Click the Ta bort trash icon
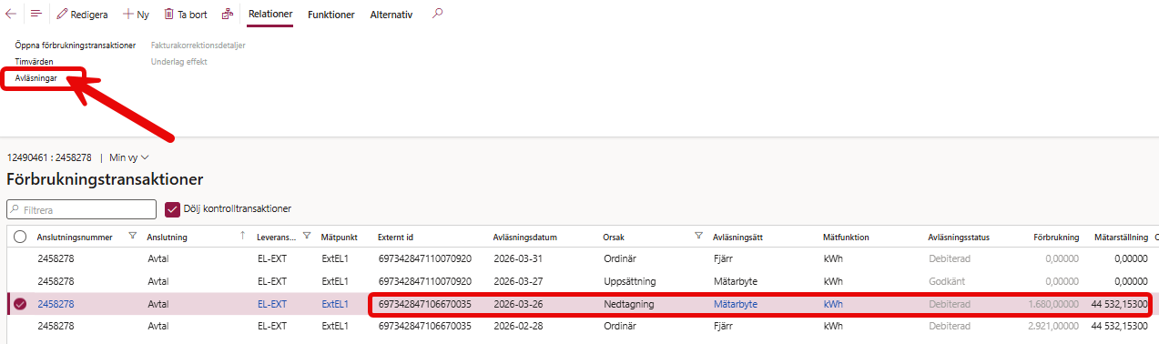1159x344 pixels. 169,15
